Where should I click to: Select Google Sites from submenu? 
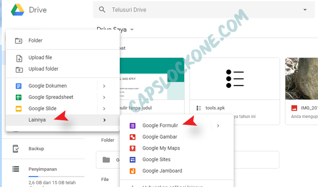click(x=177, y=160)
